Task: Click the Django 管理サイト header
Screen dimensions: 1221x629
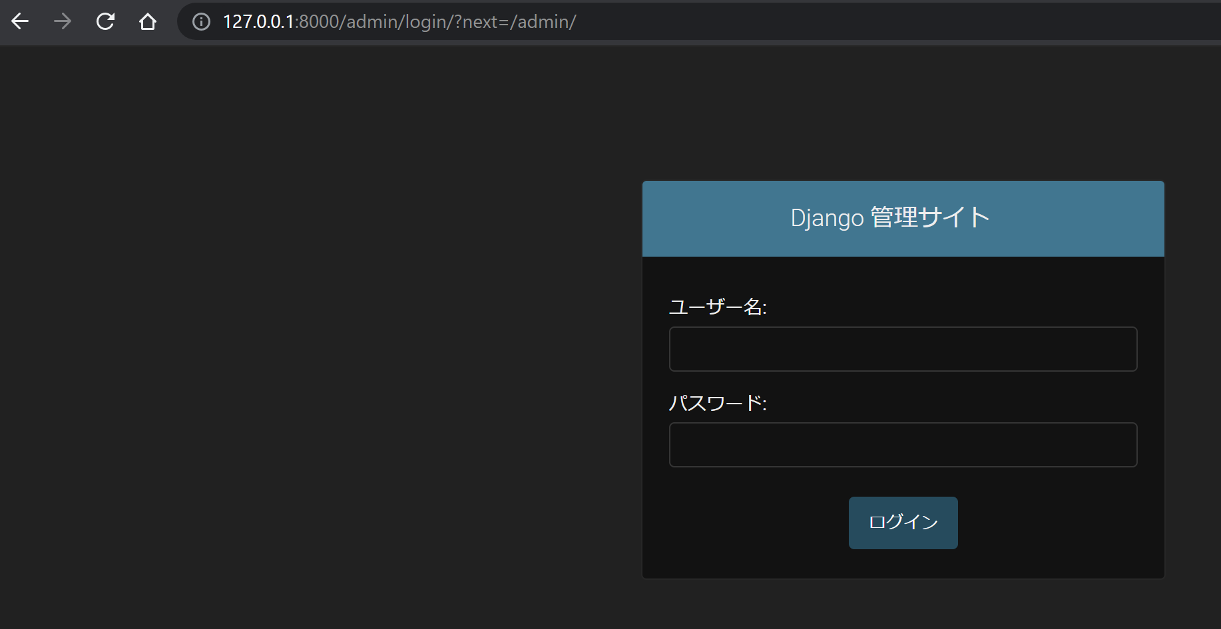Action: point(888,218)
